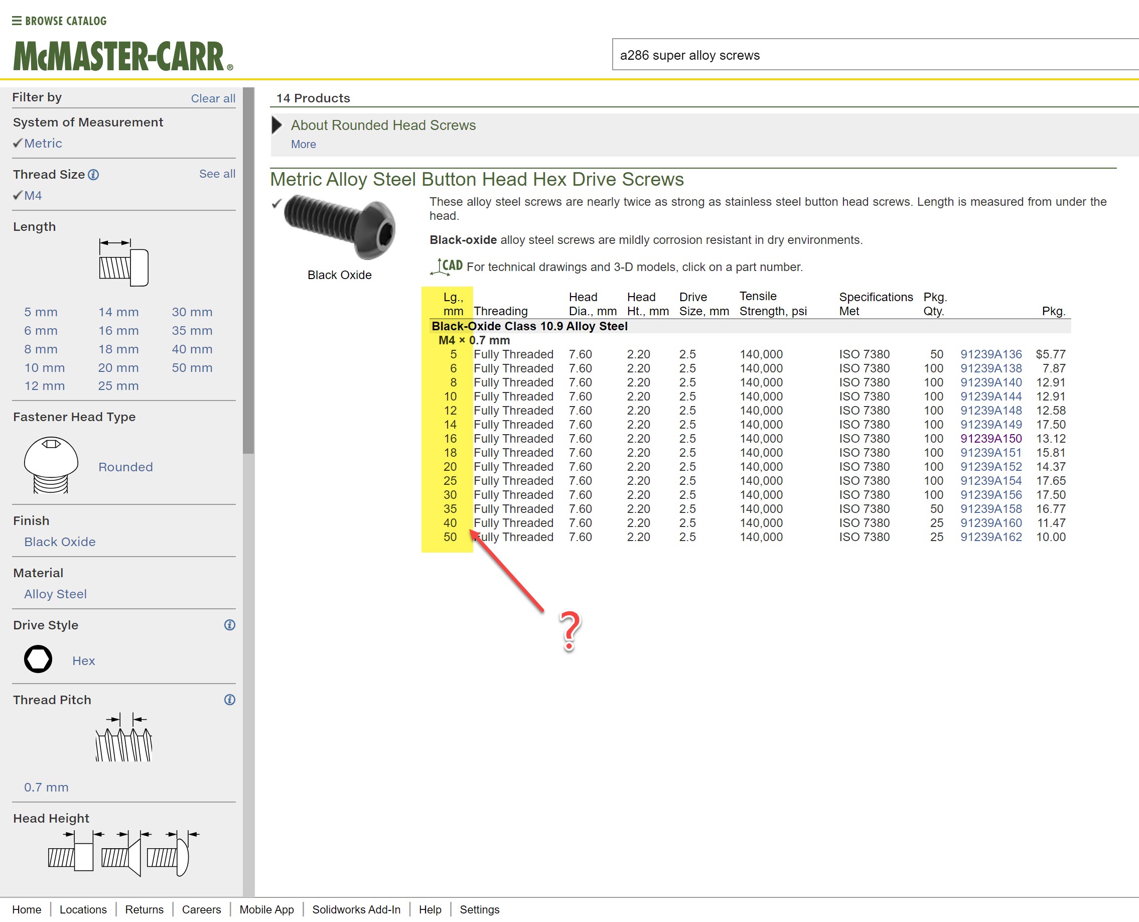Open part number 91239A151
Viewport: 1139px width, 922px height.
[x=991, y=453]
